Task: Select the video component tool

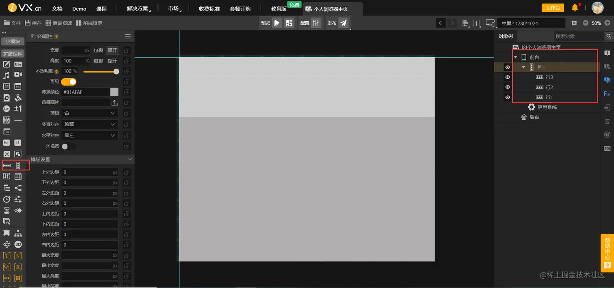Action: tap(17, 75)
